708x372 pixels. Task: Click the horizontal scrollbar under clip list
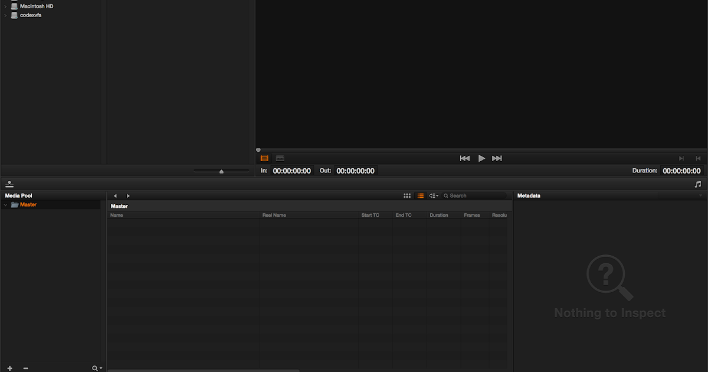[x=204, y=370]
